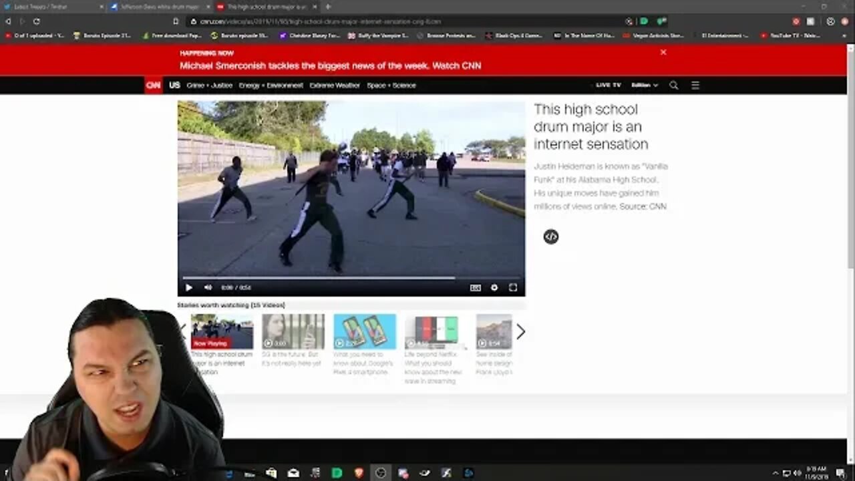Viewport: 855px width, 481px height.
Task: Dismiss the Happening Now banner
Action: tap(663, 52)
